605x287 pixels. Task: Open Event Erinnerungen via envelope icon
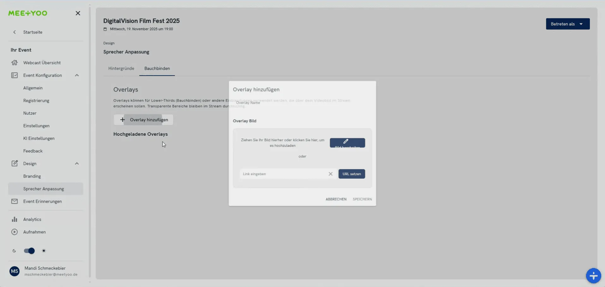pos(15,201)
